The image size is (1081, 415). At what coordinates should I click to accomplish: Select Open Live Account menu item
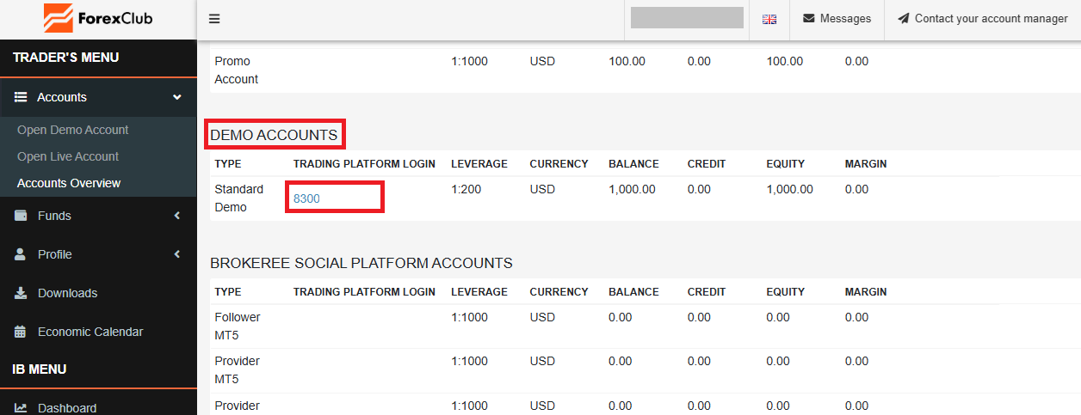(68, 156)
